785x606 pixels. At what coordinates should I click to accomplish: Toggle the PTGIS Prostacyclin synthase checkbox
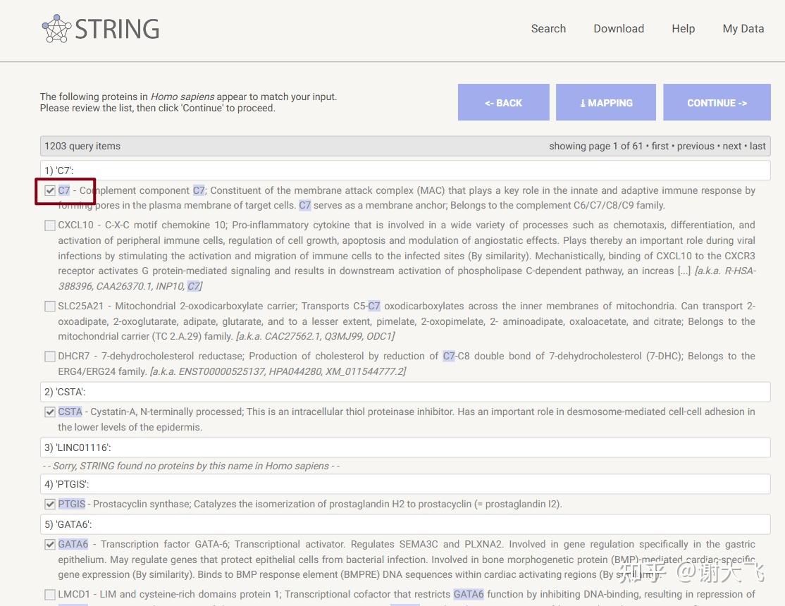(x=50, y=505)
